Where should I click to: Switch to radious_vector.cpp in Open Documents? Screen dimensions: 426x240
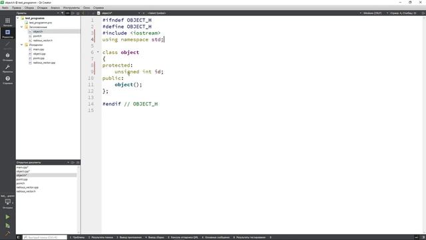click(x=27, y=187)
